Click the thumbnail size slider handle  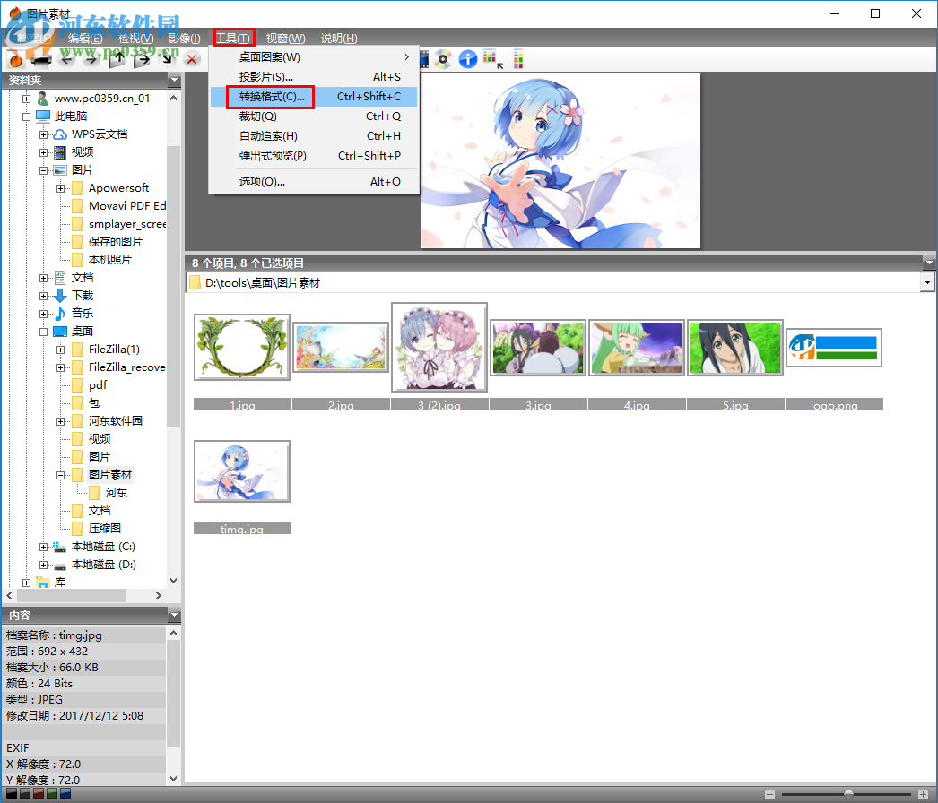(x=848, y=795)
